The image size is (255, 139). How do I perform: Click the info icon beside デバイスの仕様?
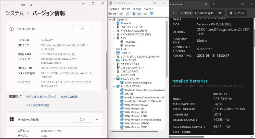11,29
